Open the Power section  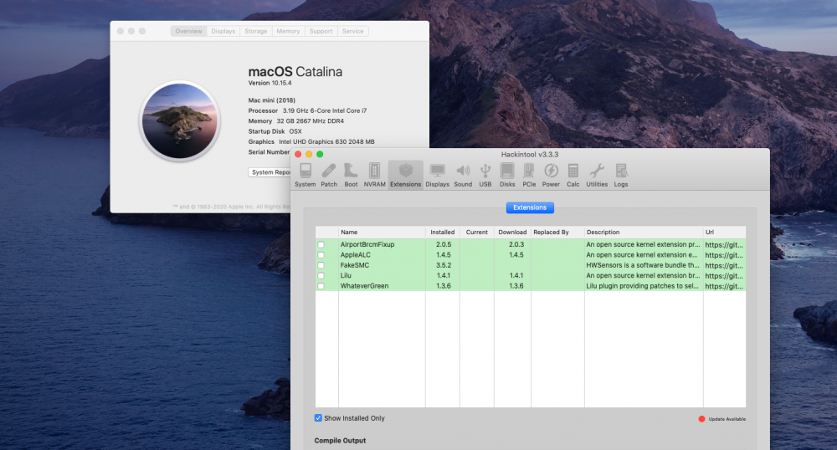tap(551, 175)
